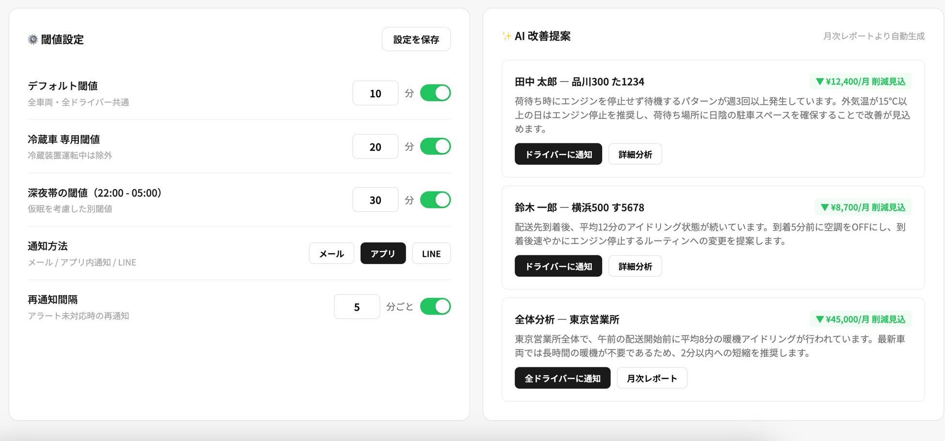The image size is (945, 441).
Task: Click the デフォルト閾値 minutes input field
Action: click(x=375, y=93)
